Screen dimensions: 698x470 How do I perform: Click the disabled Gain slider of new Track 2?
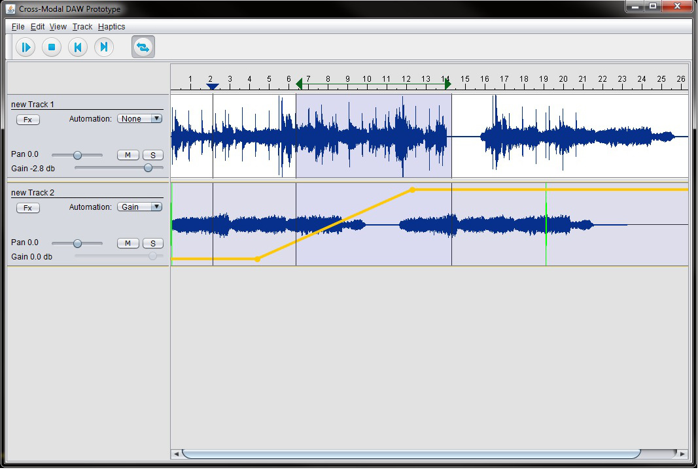119,256
